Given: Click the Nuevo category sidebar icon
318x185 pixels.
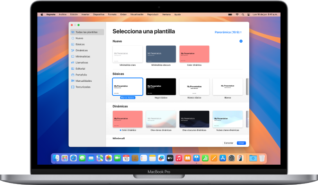Looking at the screenshot, I should tap(73, 38).
